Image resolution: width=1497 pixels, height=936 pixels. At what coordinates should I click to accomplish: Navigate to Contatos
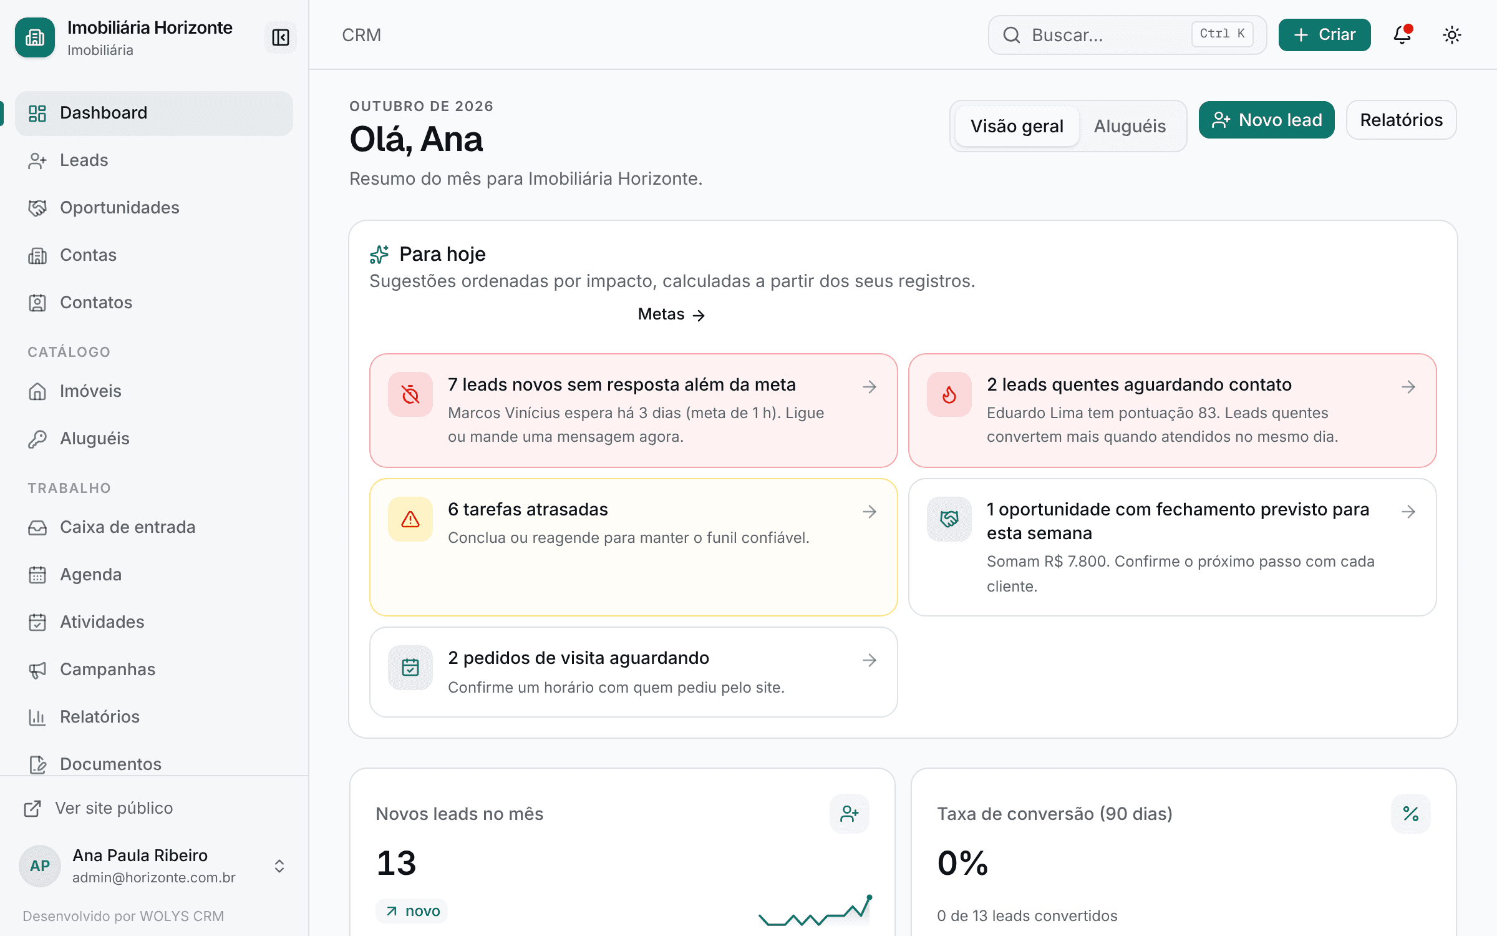click(x=153, y=303)
